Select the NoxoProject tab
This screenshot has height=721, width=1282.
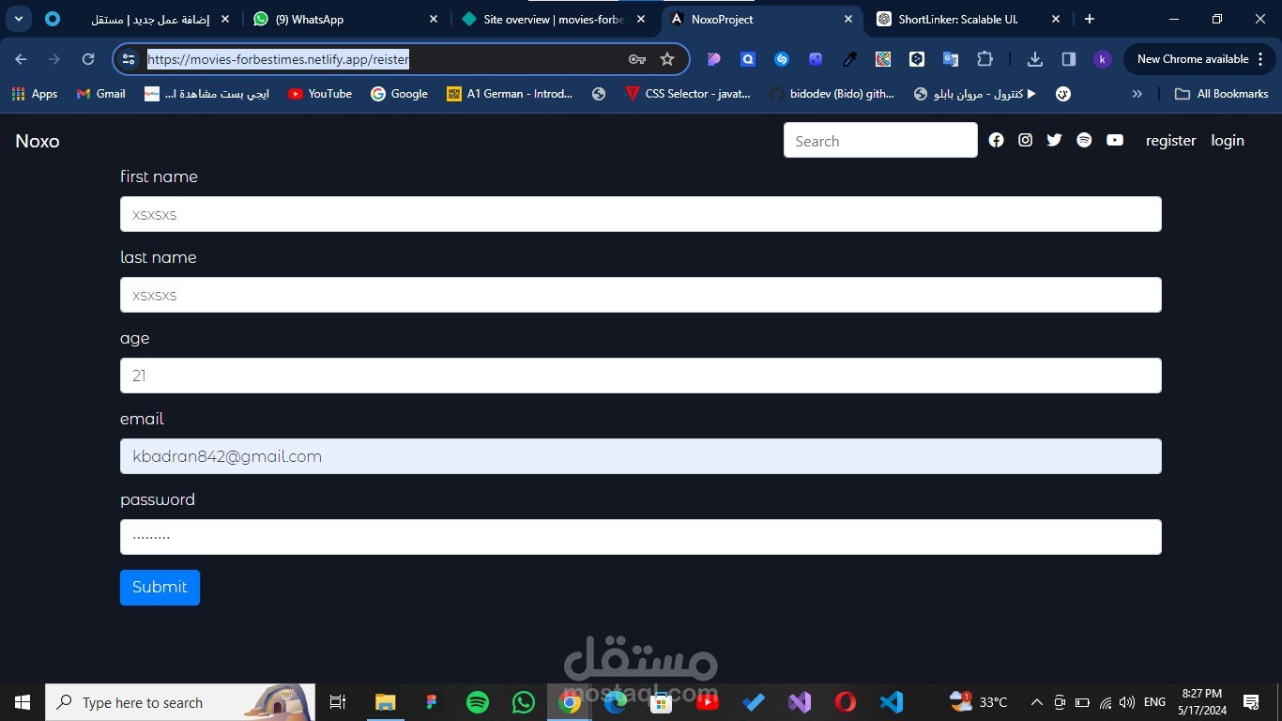point(761,19)
